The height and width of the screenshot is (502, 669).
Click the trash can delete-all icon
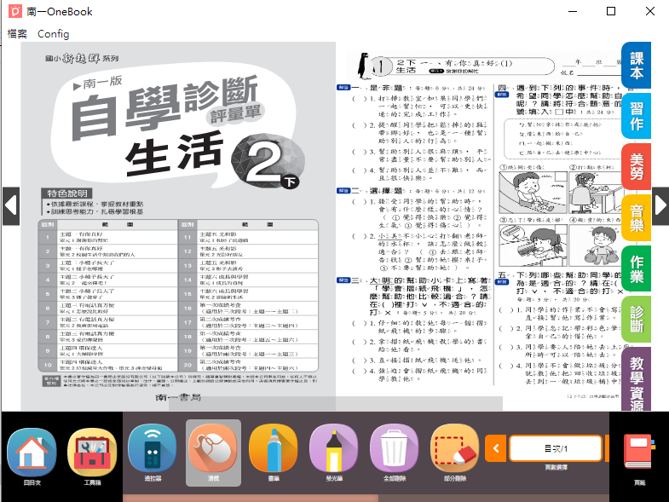395,449
